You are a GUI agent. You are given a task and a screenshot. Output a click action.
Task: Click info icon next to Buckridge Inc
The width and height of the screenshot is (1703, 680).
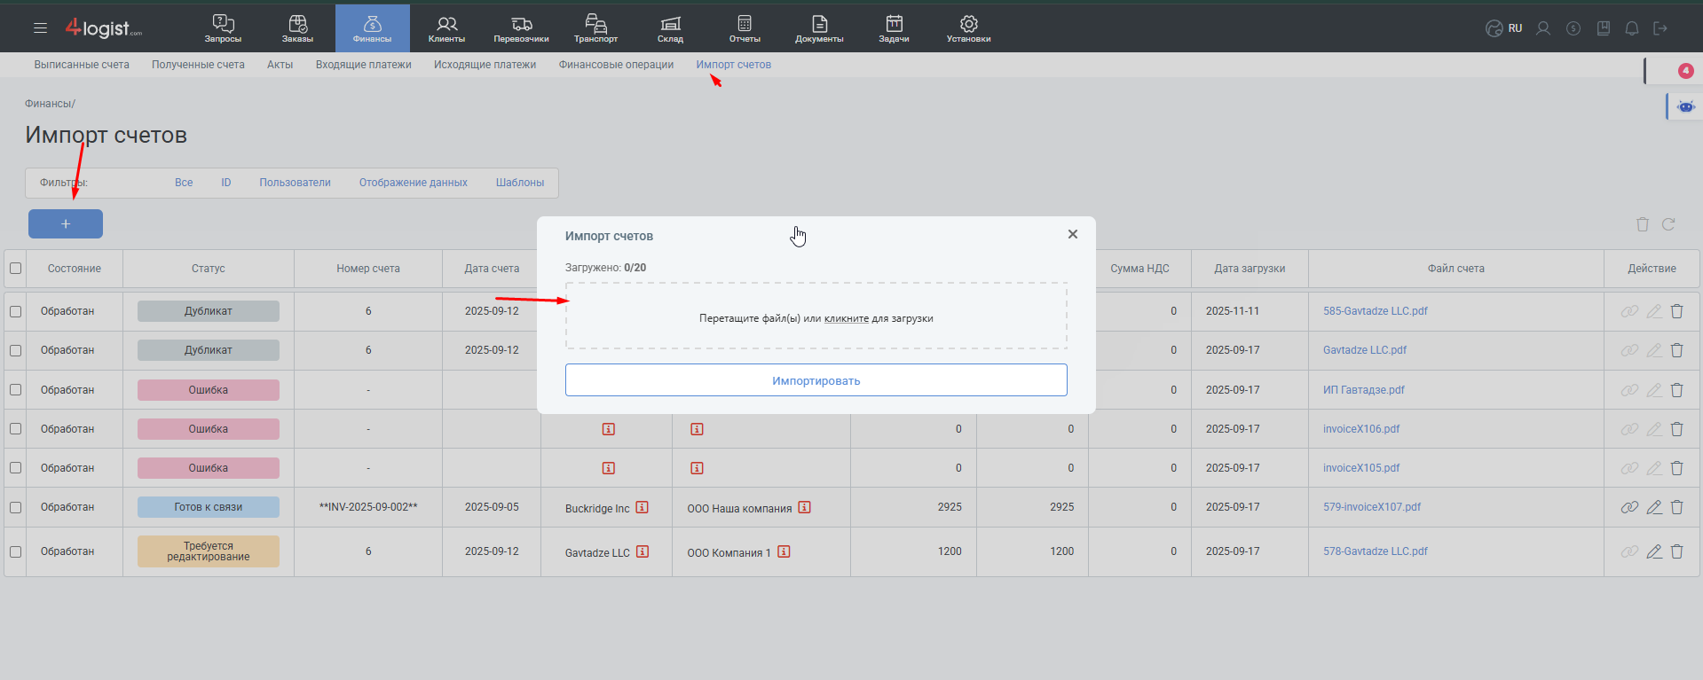coord(642,507)
